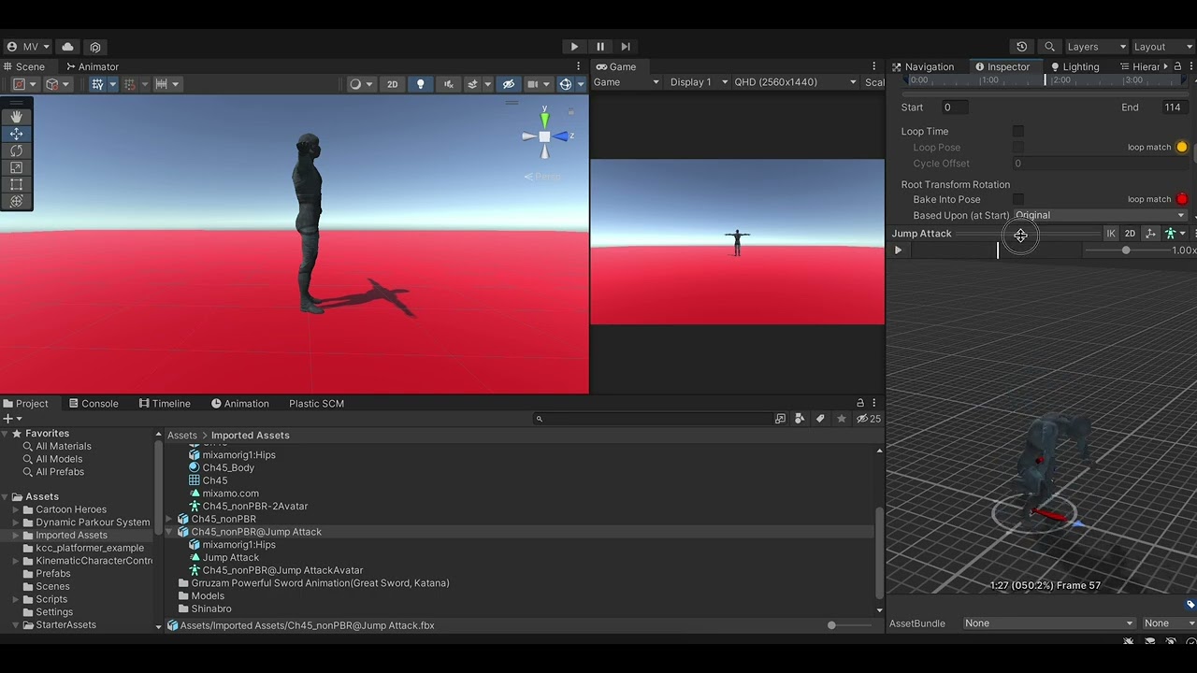Pause the editor playback

coord(600,47)
